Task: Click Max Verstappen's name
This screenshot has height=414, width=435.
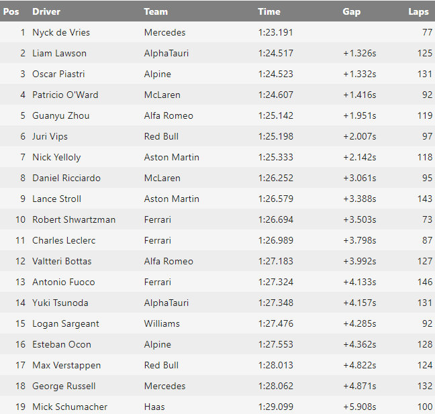Action: coord(66,365)
